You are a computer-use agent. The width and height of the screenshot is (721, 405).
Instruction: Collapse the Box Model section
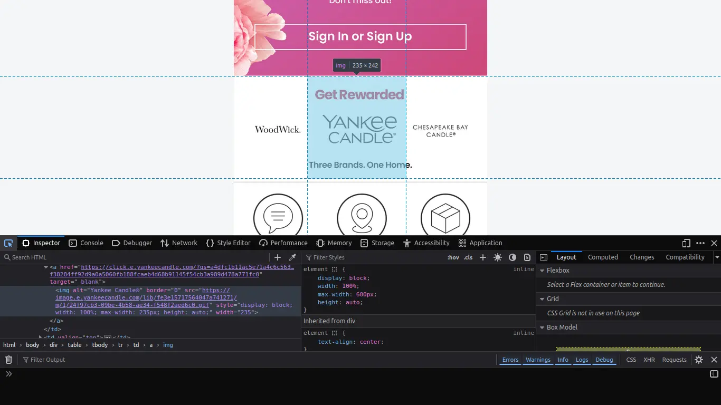pyautogui.click(x=542, y=327)
